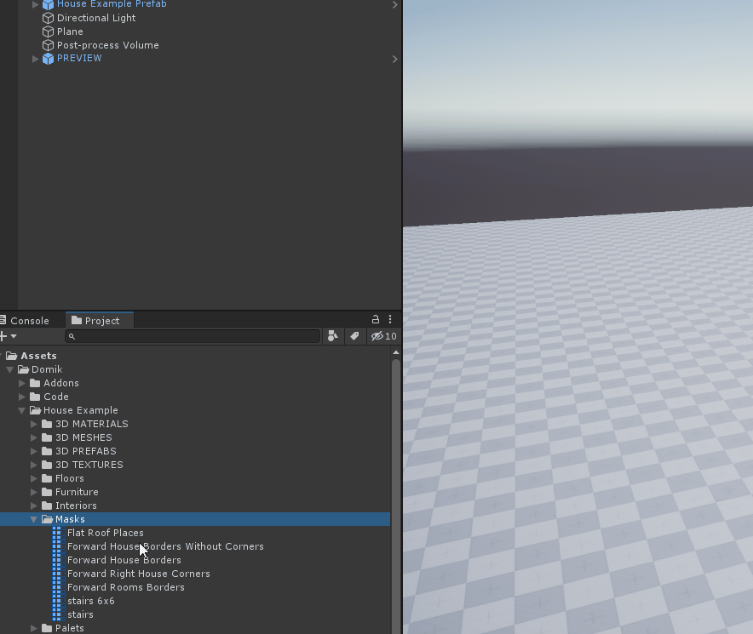Click the Search by Type filter icon

(333, 336)
